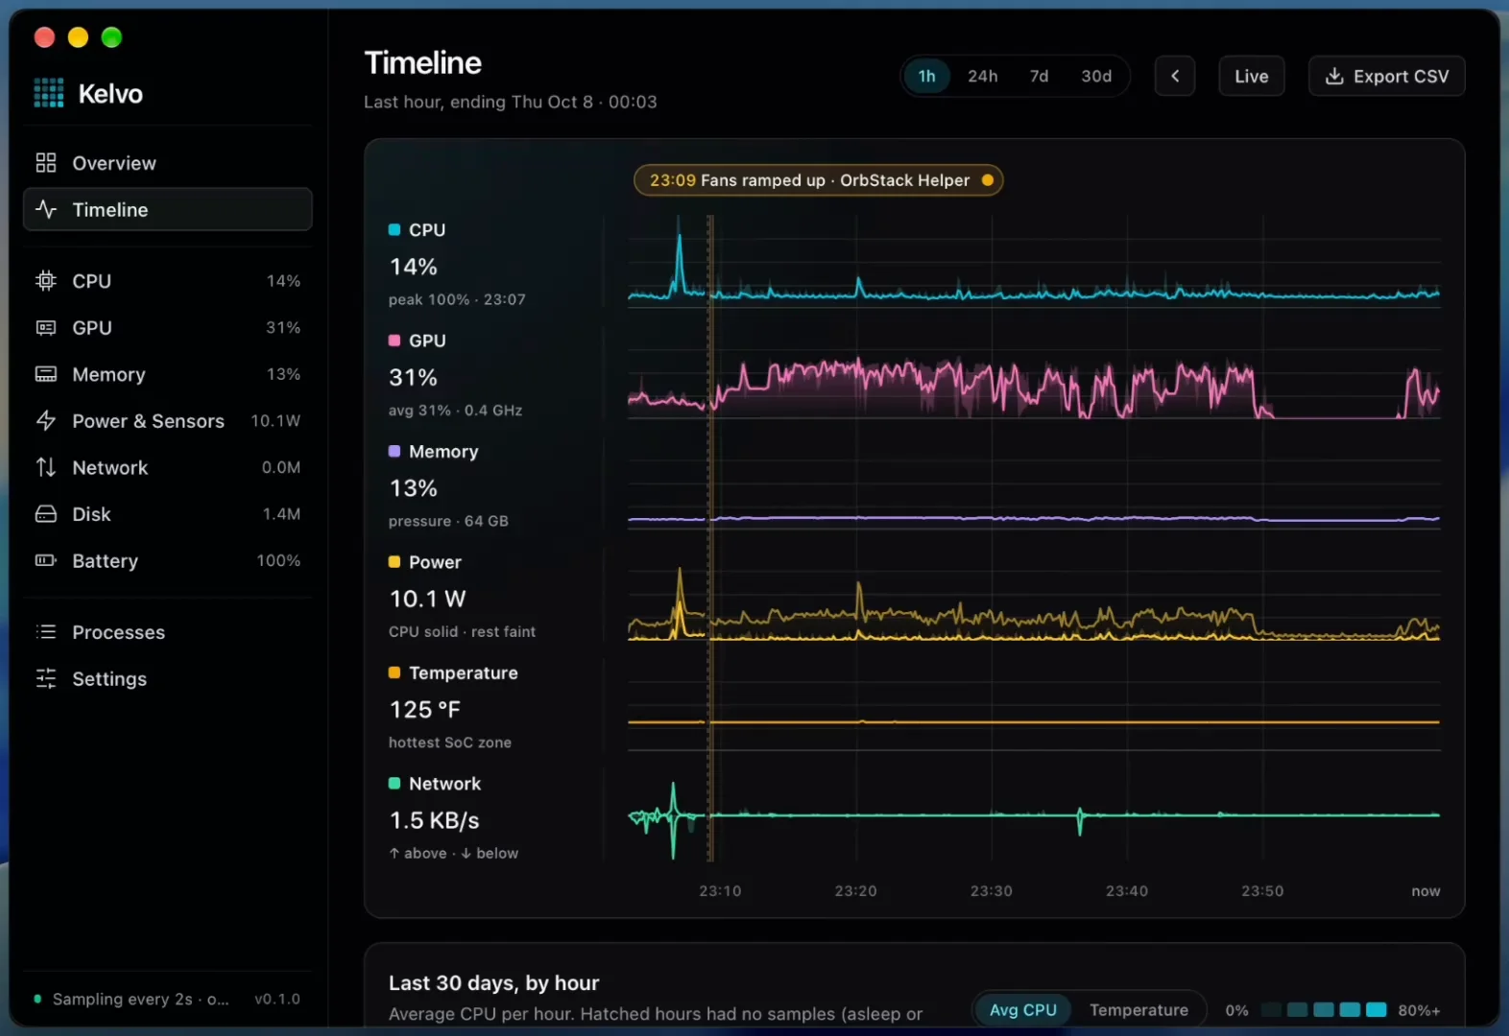Click the yellow Power series color swatch

click(x=394, y=562)
